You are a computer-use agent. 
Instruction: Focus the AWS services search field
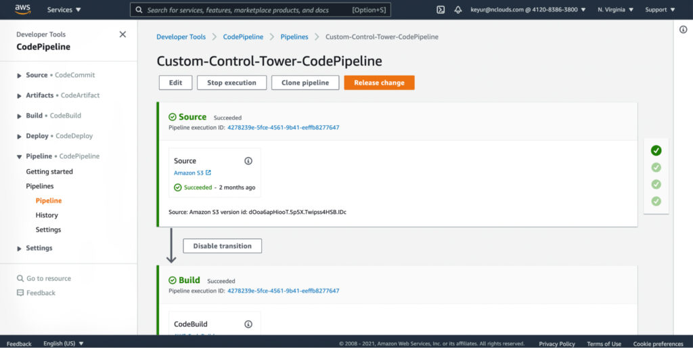261,9
